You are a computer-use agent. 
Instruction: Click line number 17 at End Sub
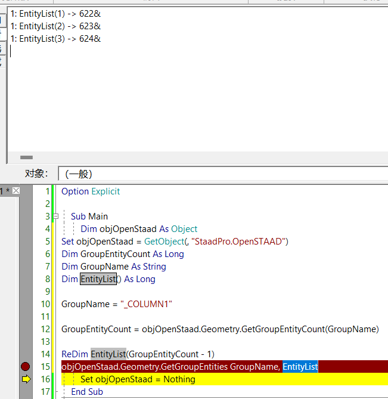46,392
